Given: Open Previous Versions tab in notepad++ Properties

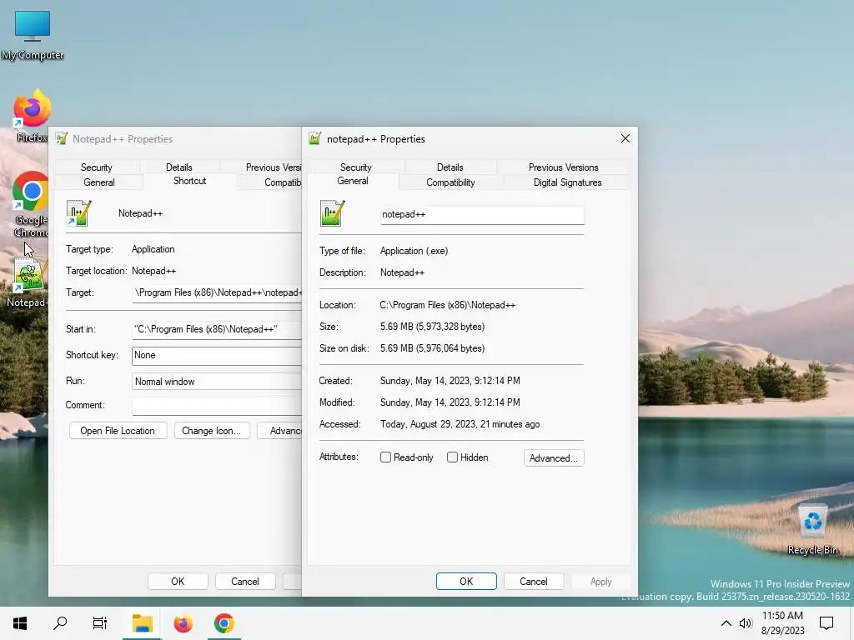Looking at the screenshot, I should pos(563,167).
